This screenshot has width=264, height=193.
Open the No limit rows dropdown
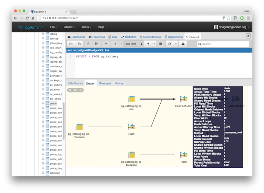coord(134,44)
